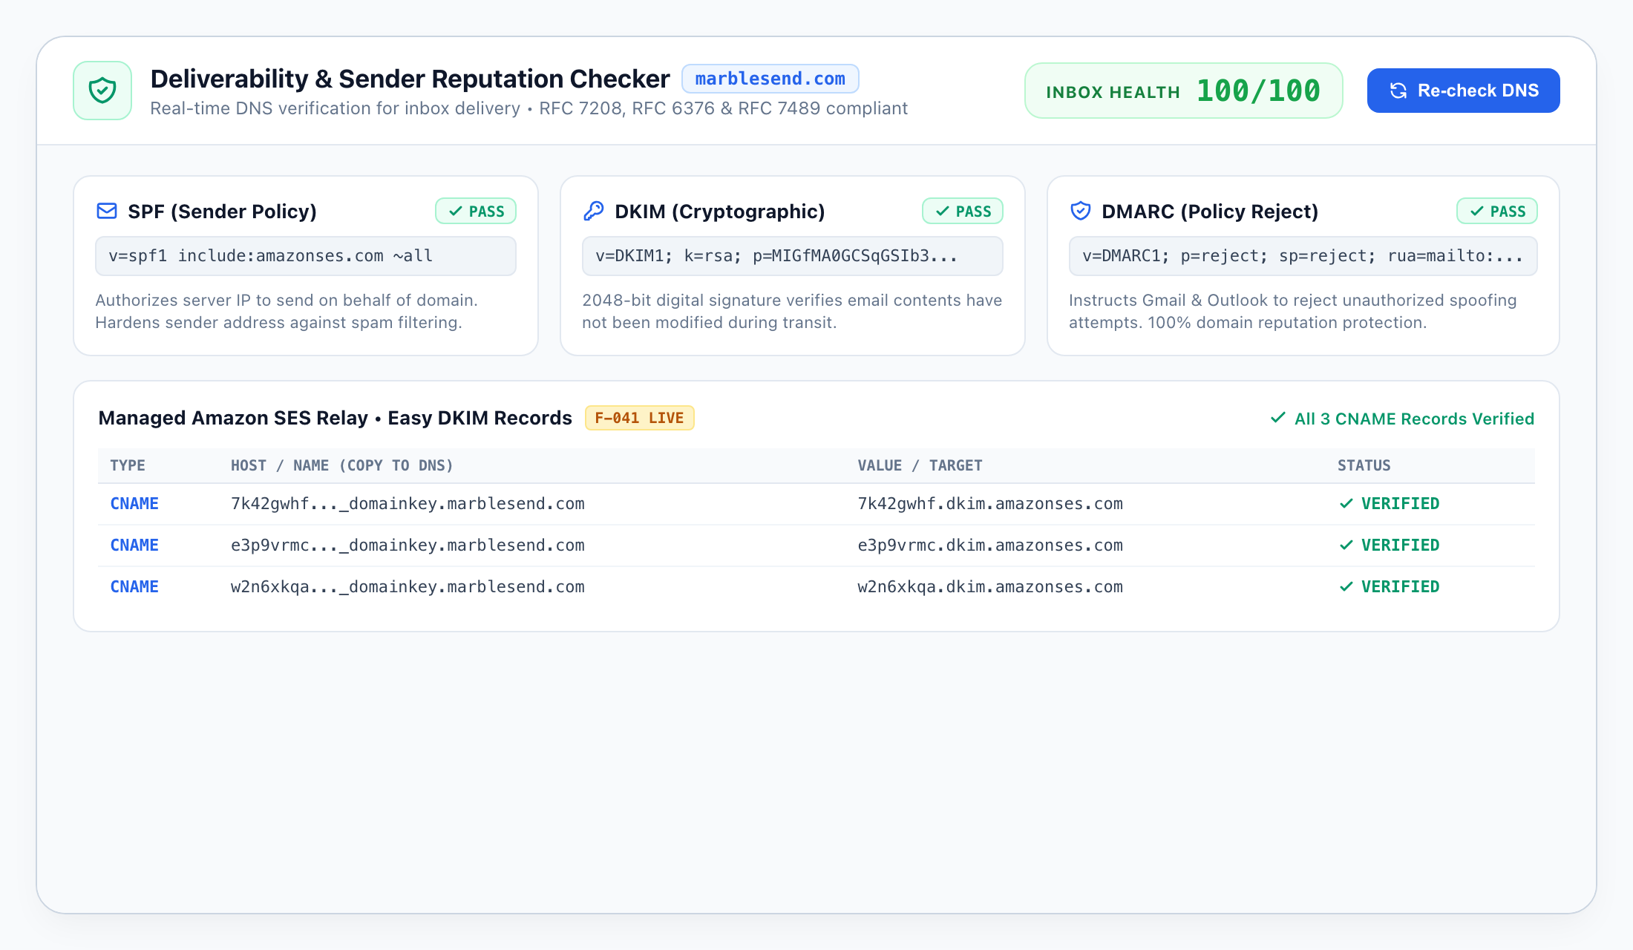
Task: Click the VERIFIED checkmark for w2n6xkqa row
Action: point(1346,587)
